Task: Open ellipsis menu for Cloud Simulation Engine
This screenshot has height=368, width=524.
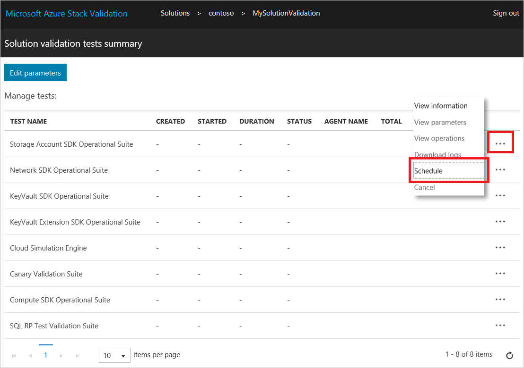Action: tap(500, 248)
